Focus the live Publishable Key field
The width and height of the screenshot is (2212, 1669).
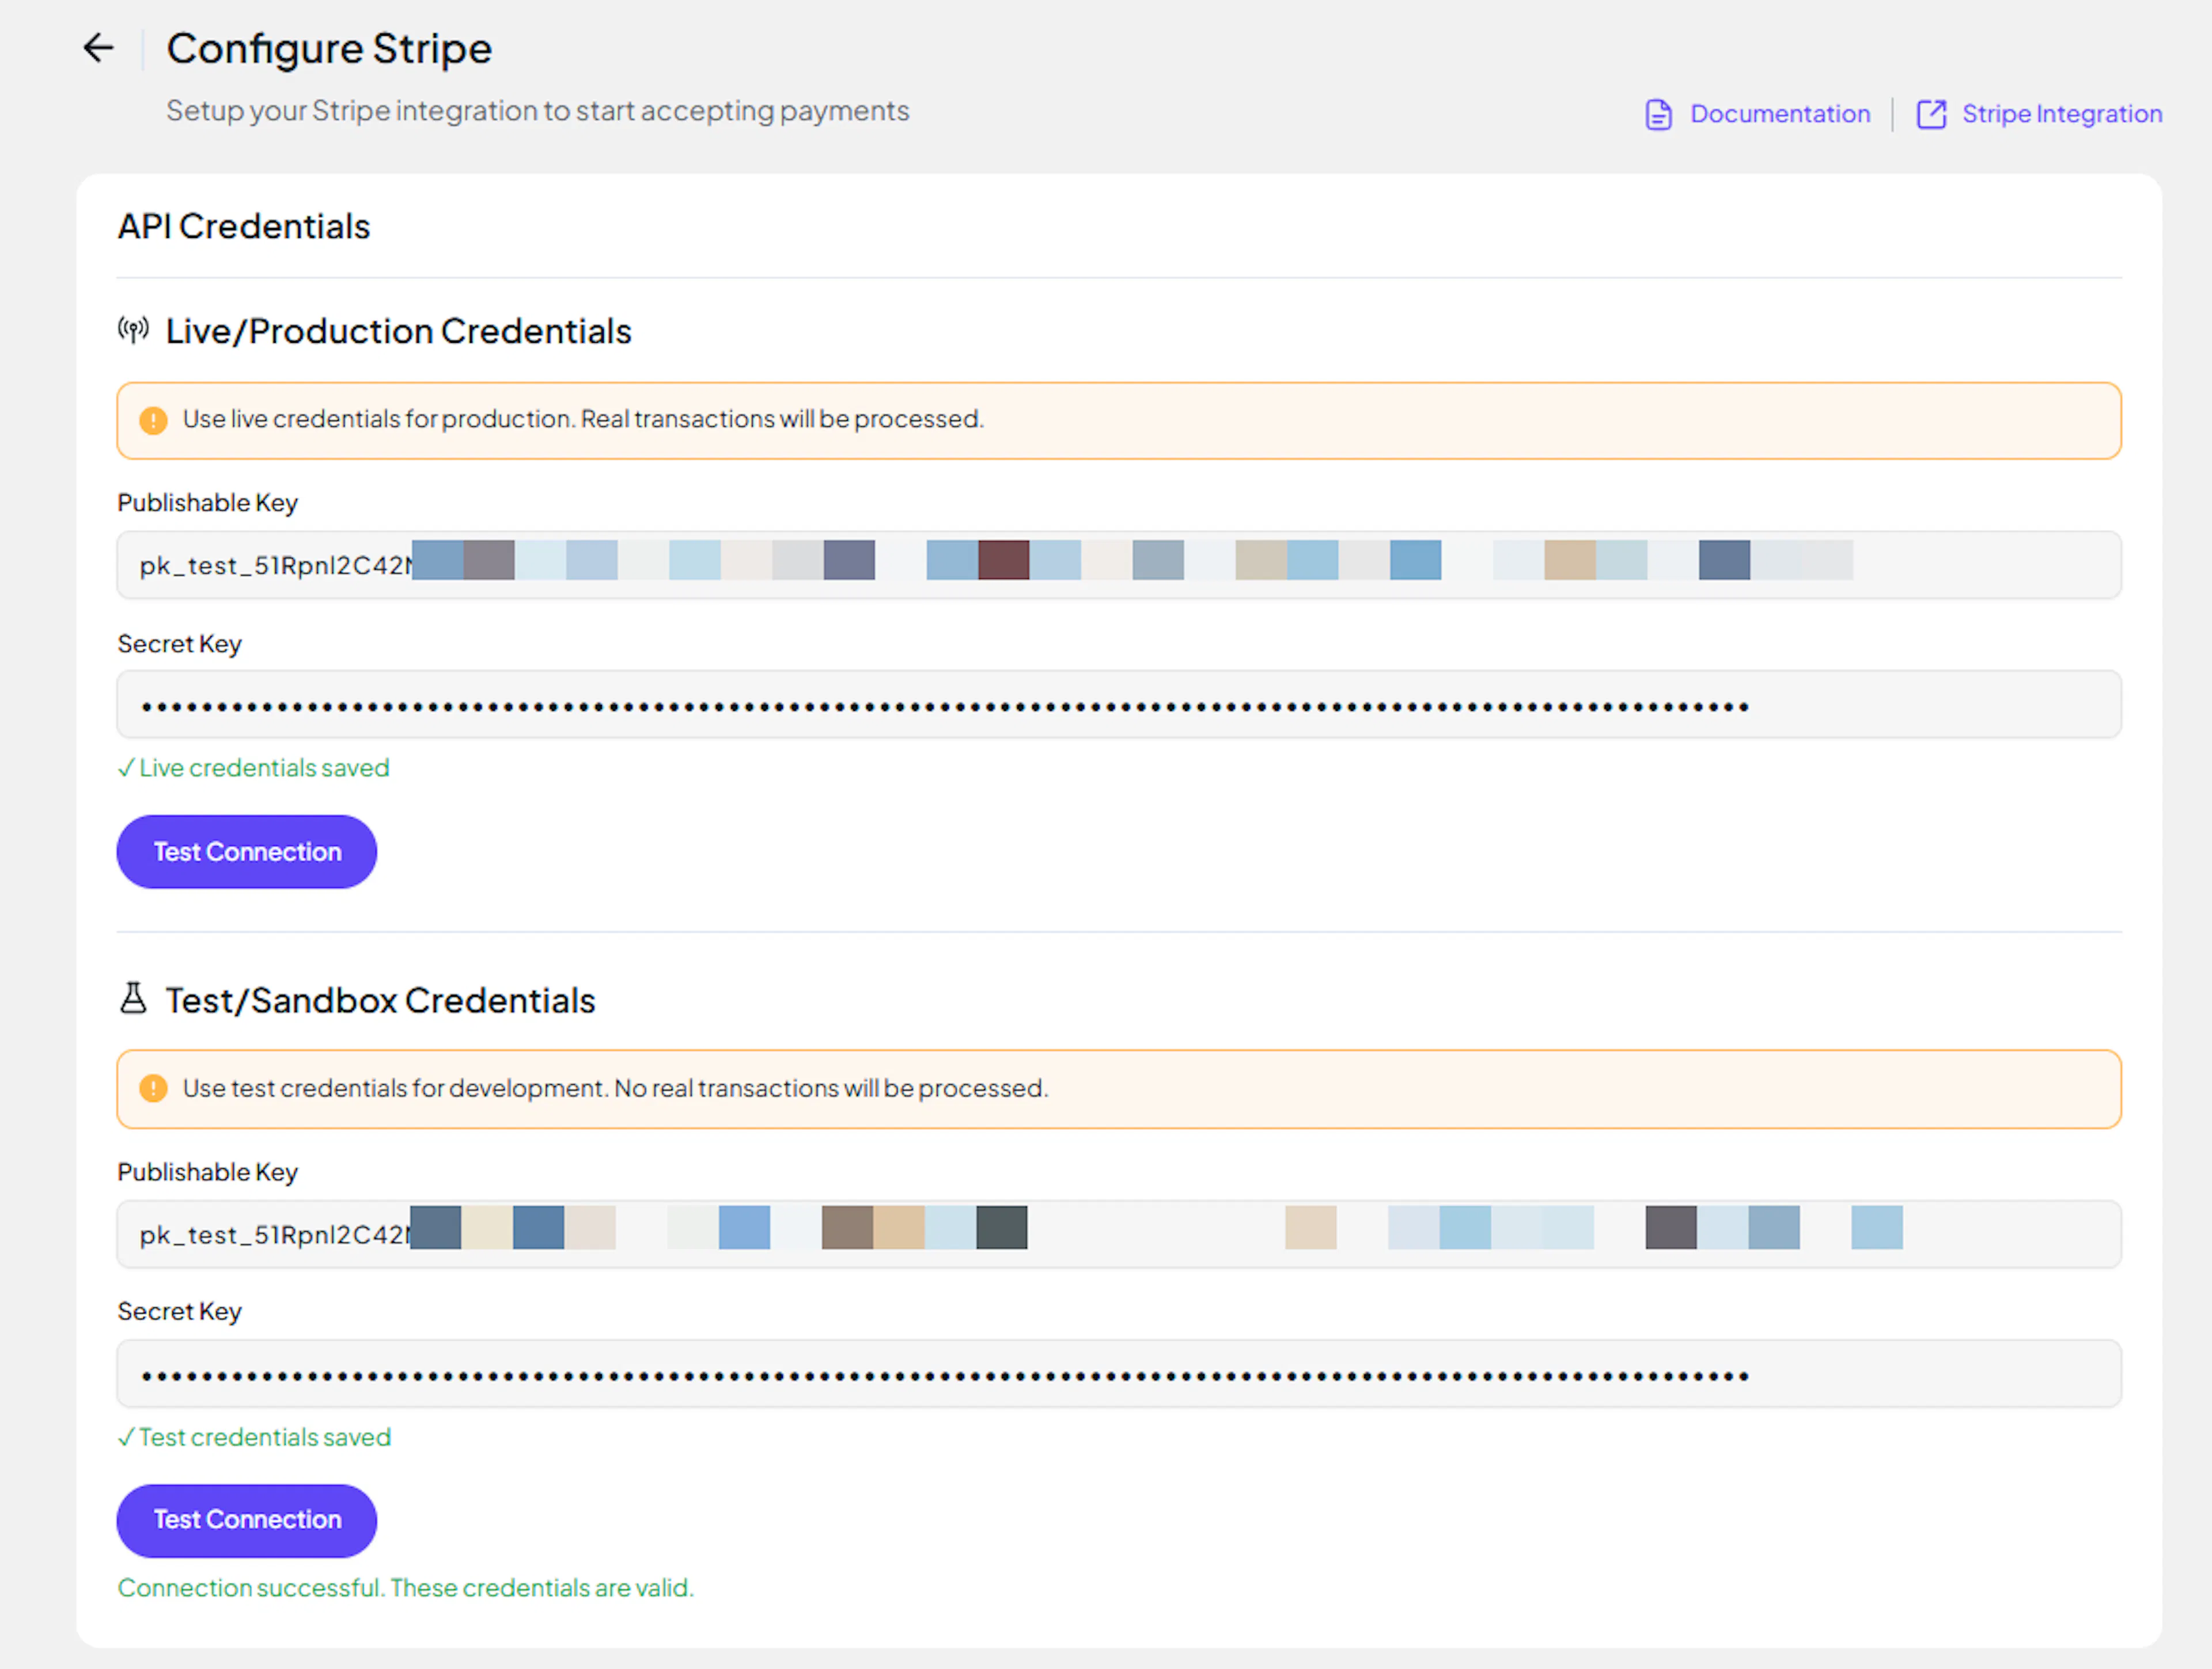(1118, 565)
